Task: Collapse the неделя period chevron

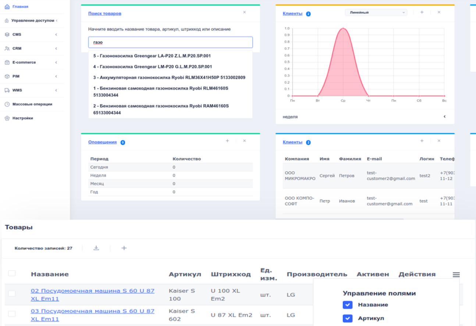Action: coord(444,117)
